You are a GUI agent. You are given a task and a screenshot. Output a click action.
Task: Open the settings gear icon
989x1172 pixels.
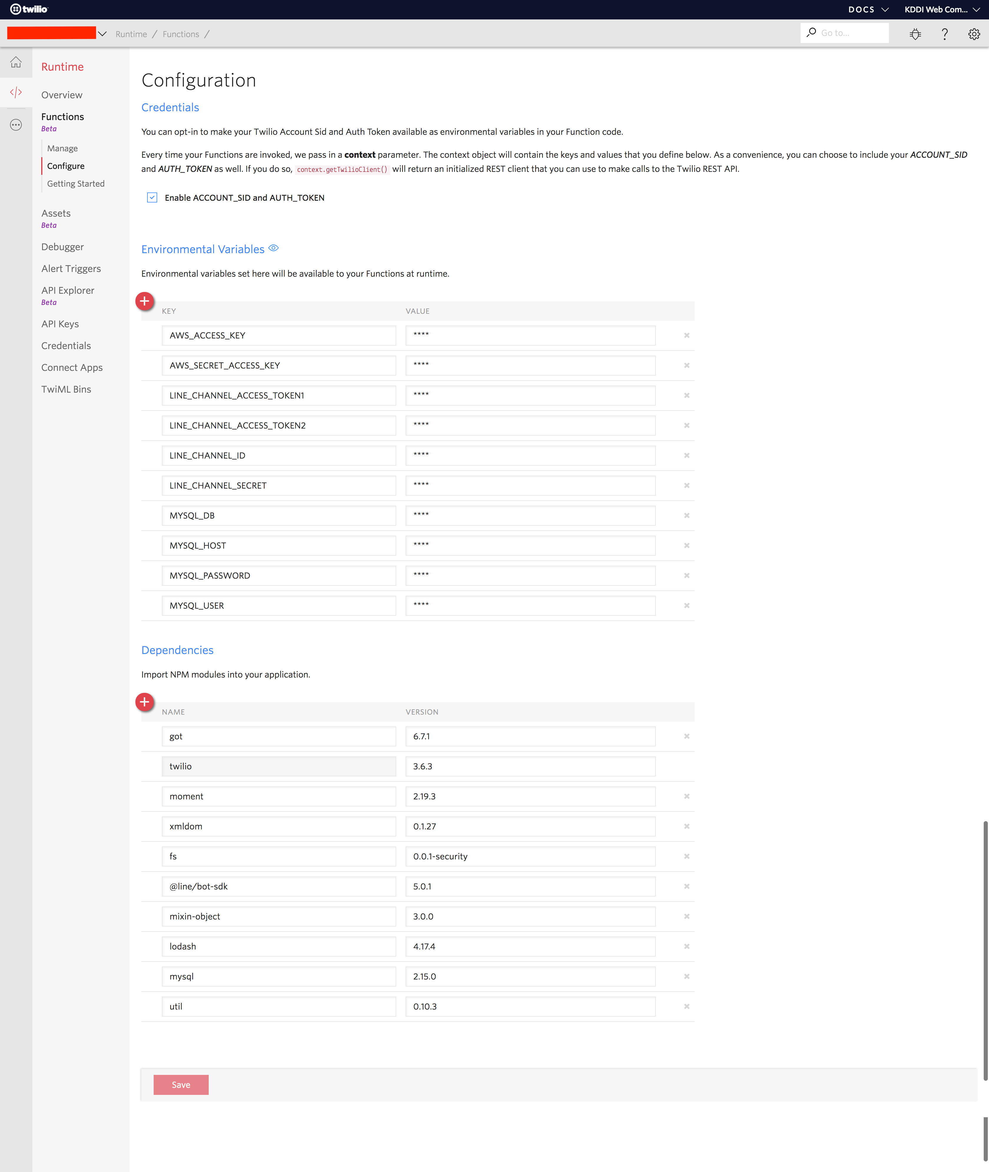(974, 34)
